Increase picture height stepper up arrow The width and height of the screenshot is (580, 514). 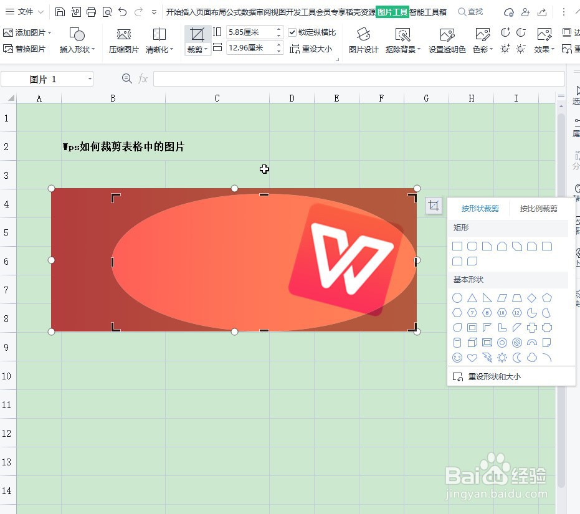[279, 29]
